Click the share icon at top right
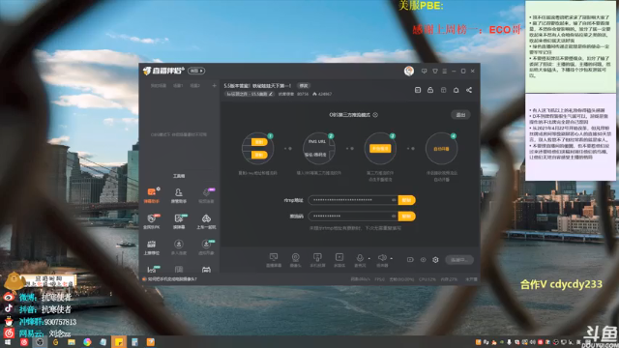Viewport: 619px width, 348px height. [x=469, y=90]
